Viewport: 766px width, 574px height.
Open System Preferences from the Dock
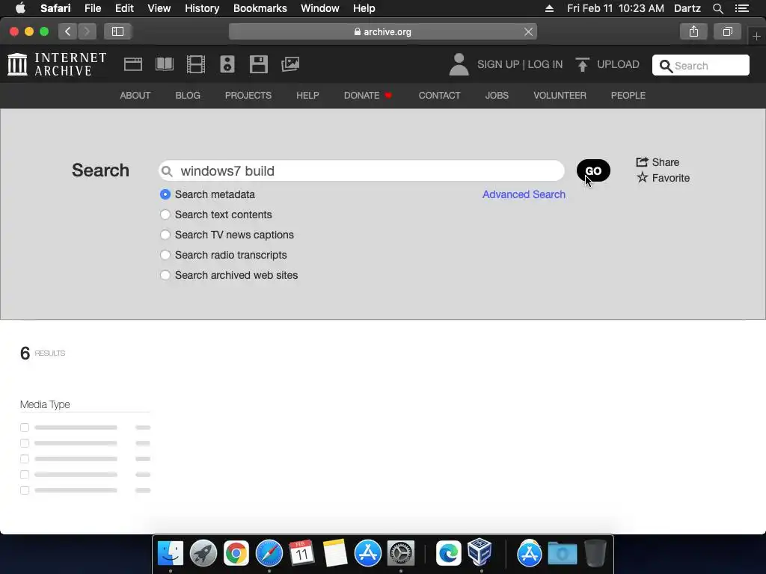401,554
